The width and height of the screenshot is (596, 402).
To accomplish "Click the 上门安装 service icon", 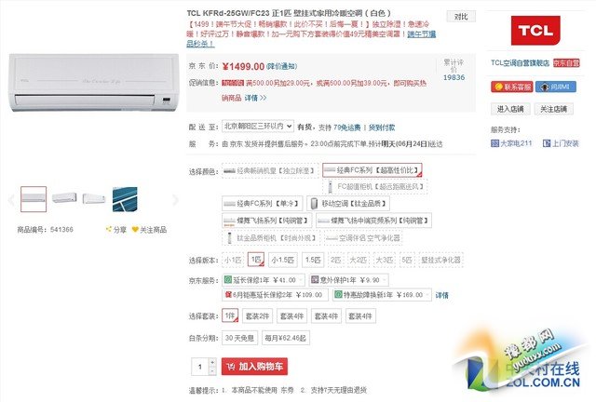I will pos(547,143).
